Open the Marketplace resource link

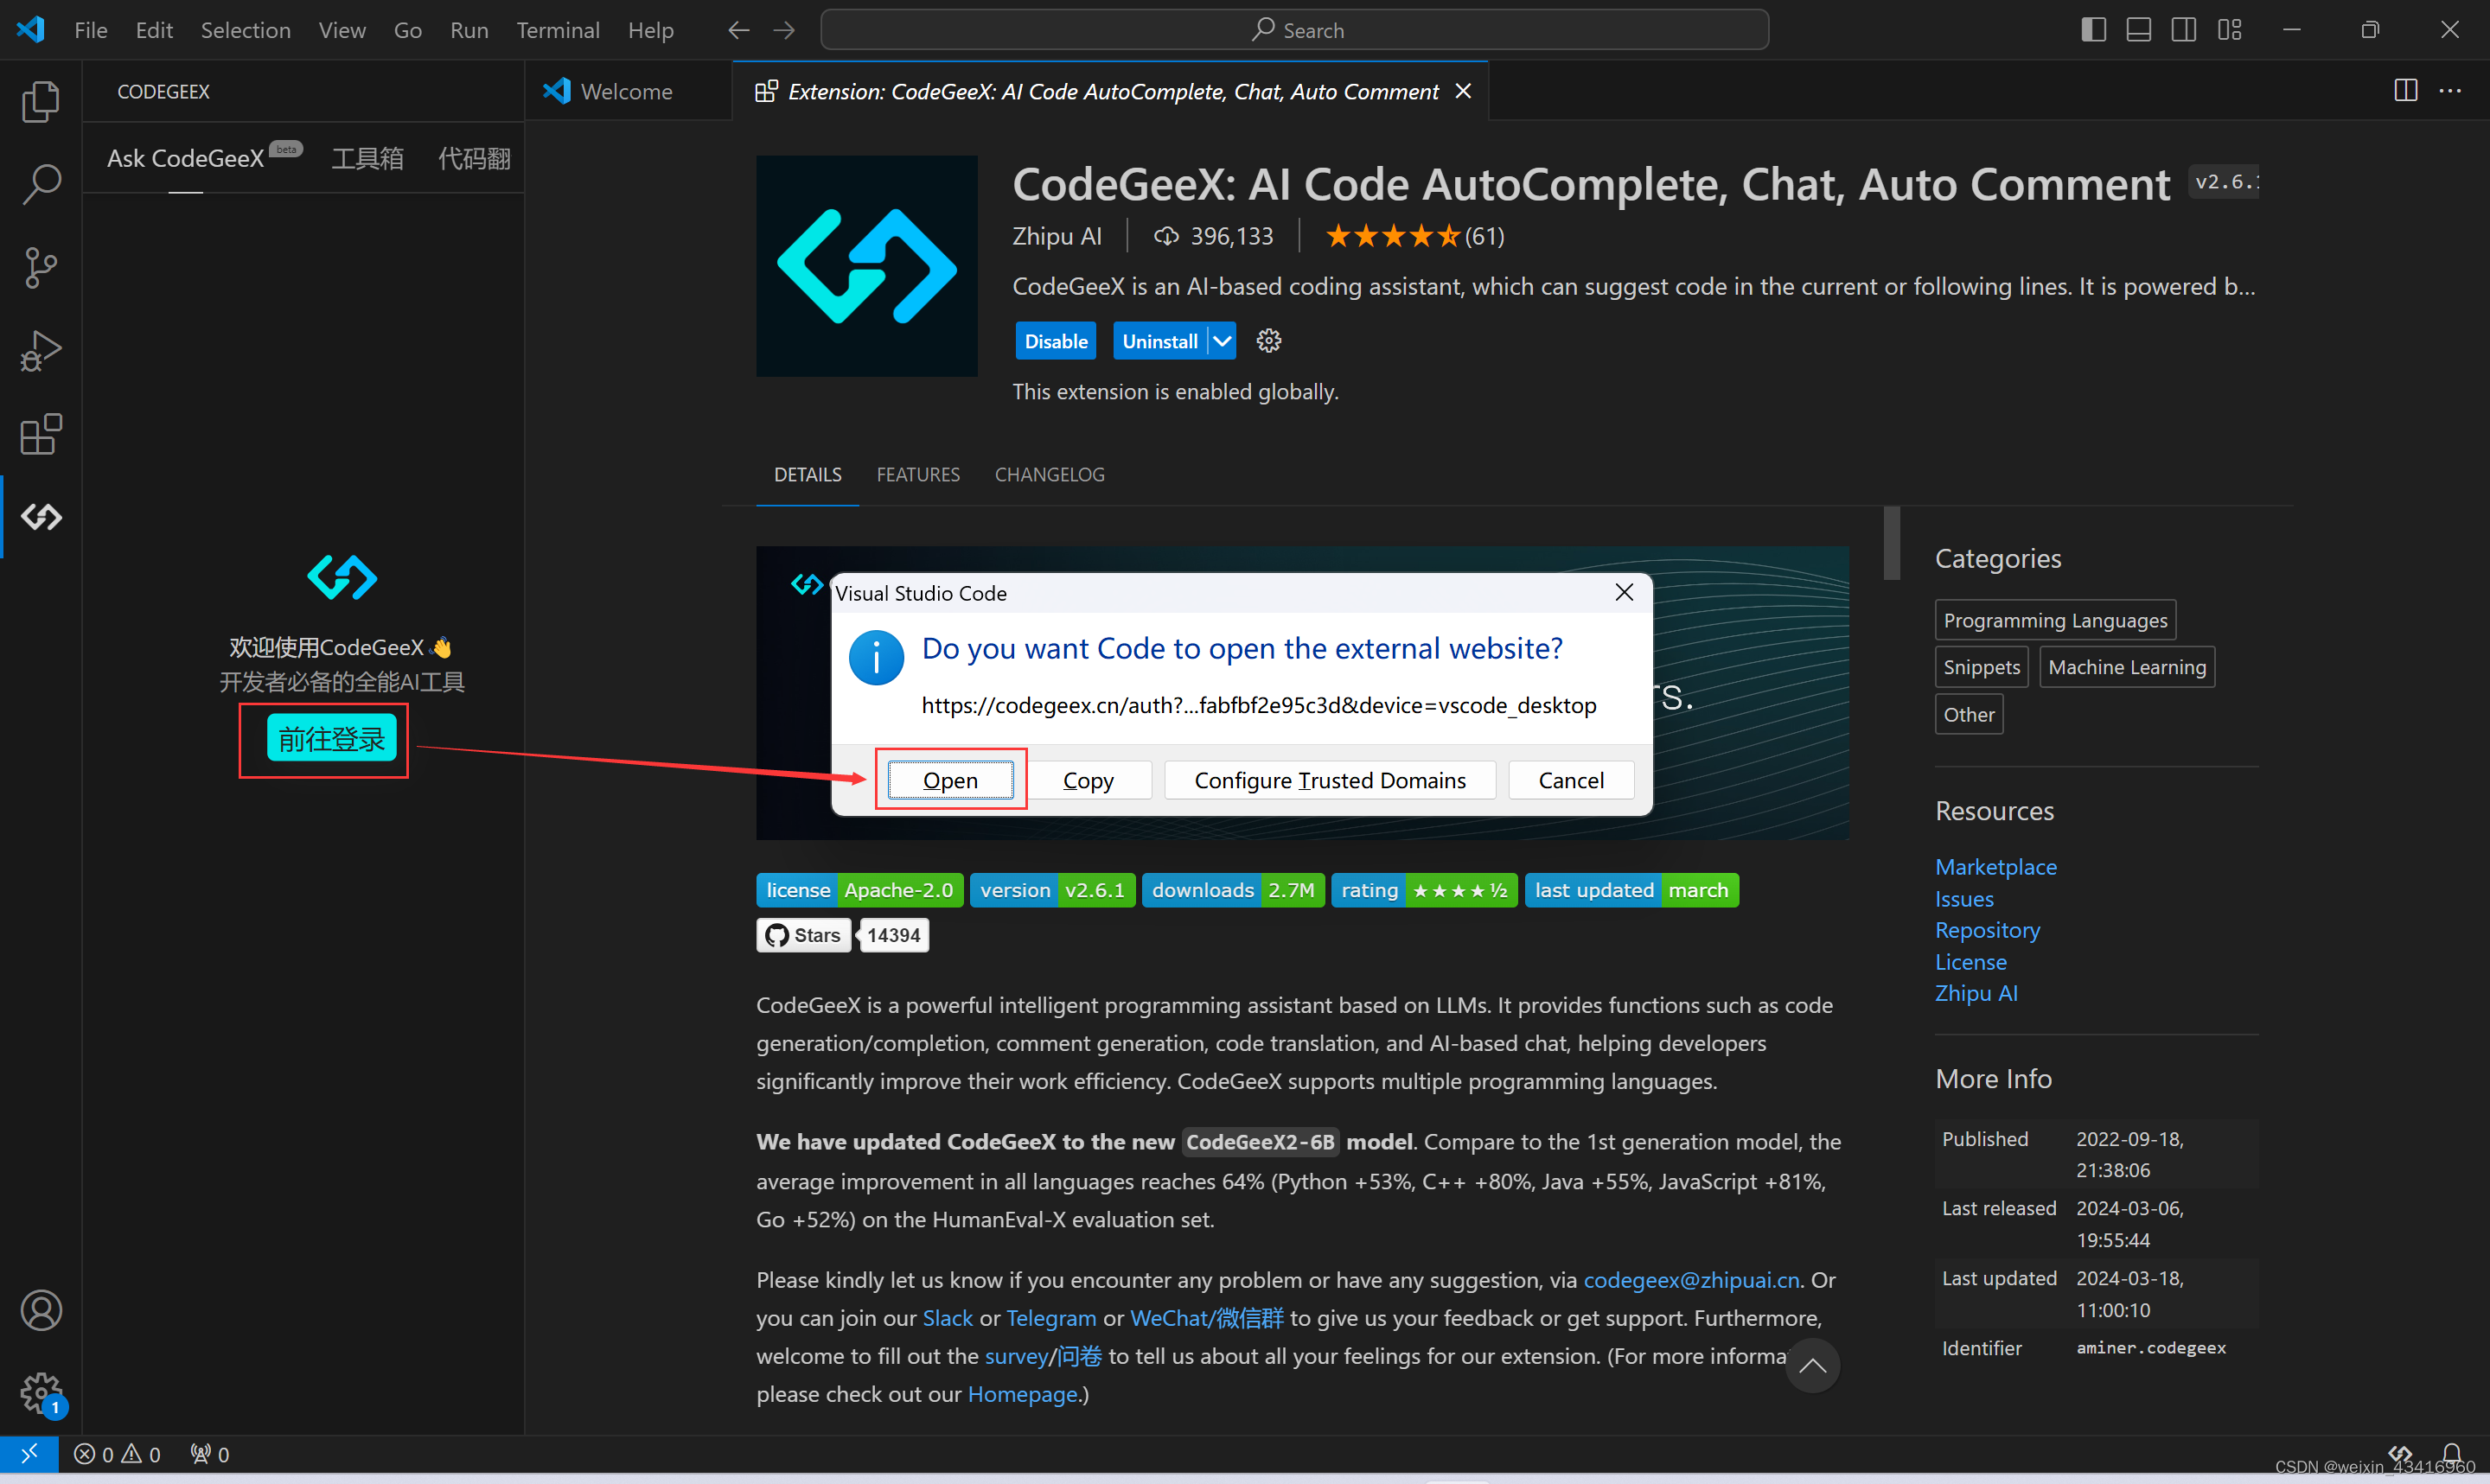(x=1995, y=866)
